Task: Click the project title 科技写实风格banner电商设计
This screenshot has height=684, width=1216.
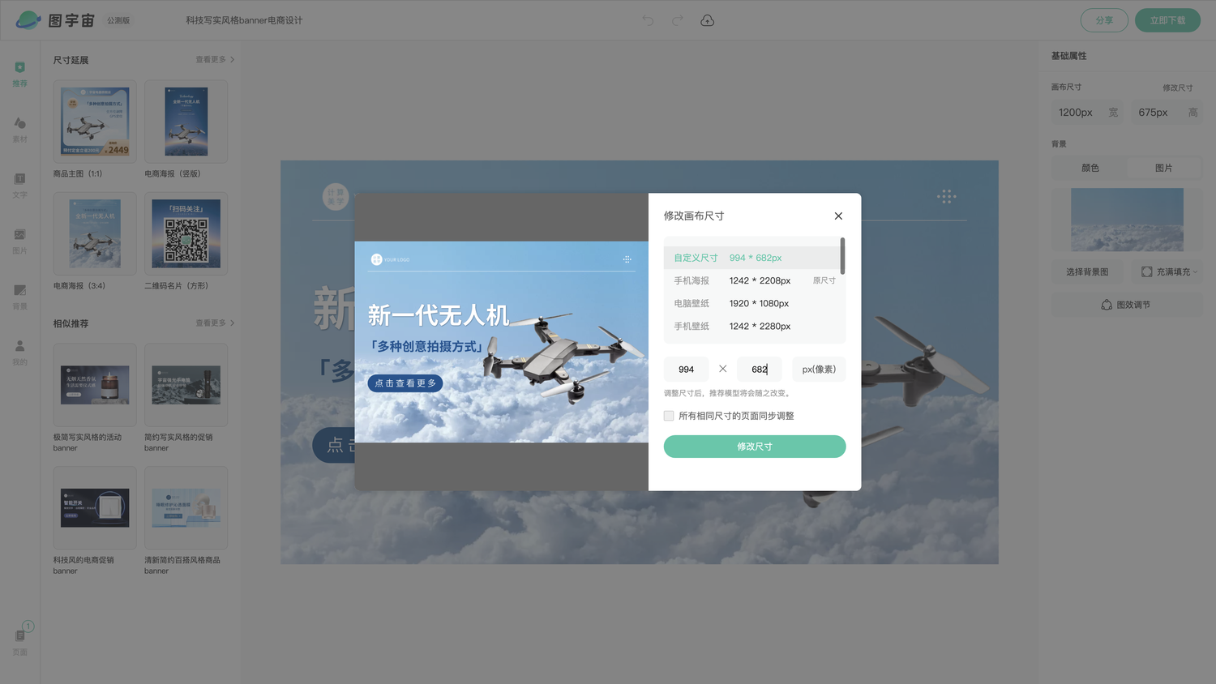Action: tap(244, 20)
